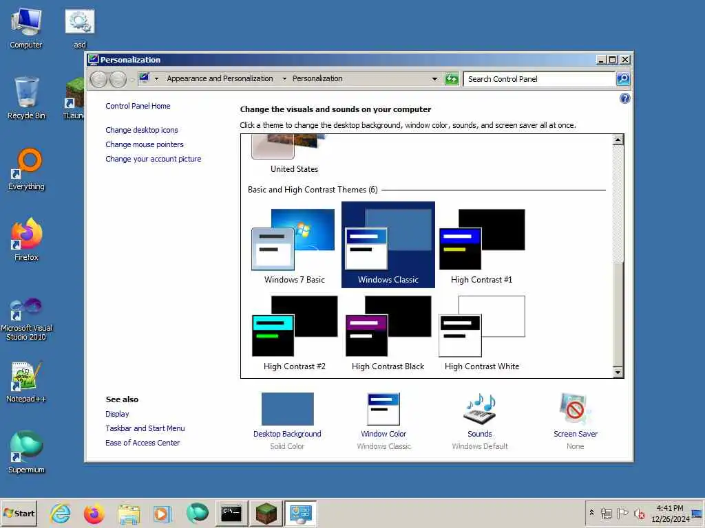Open Desktop Background settings
Viewport: 705px width, 528px height.
pyautogui.click(x=287, y=421)
